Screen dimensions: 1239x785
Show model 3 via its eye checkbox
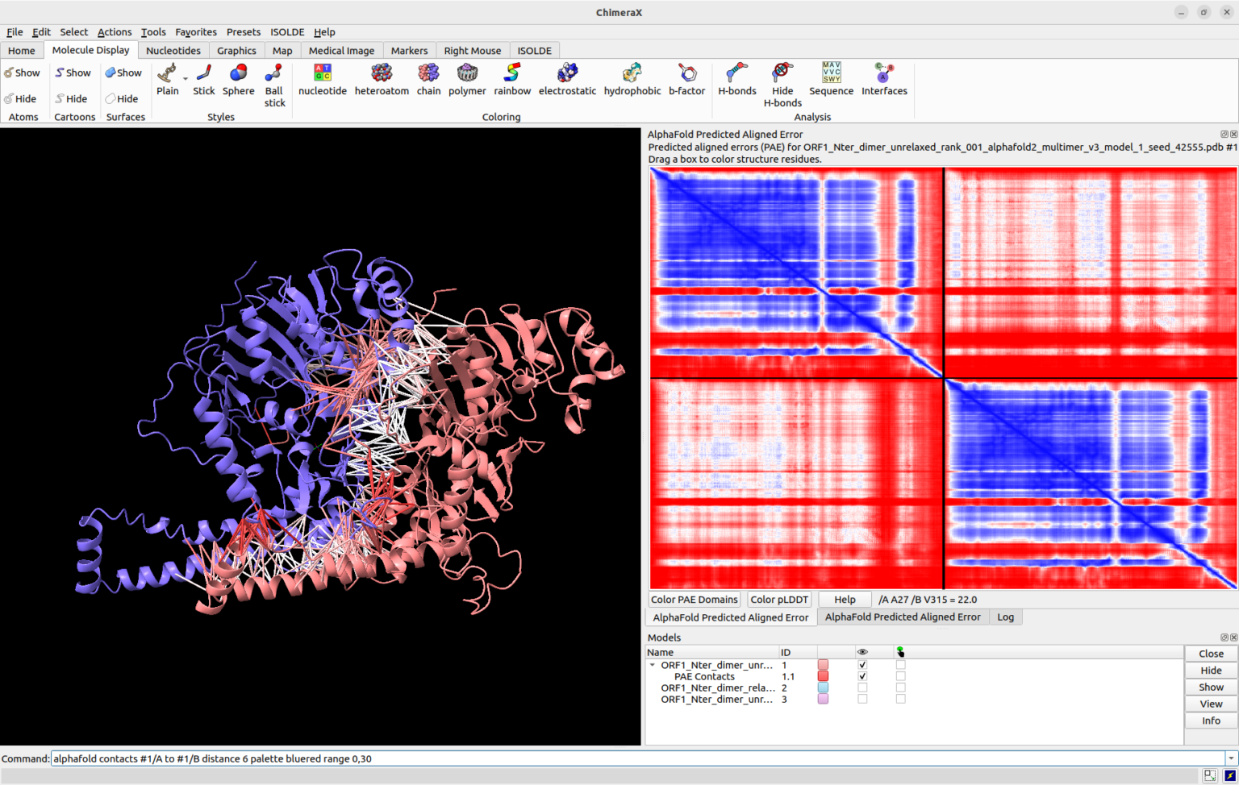tap(862, 699)
